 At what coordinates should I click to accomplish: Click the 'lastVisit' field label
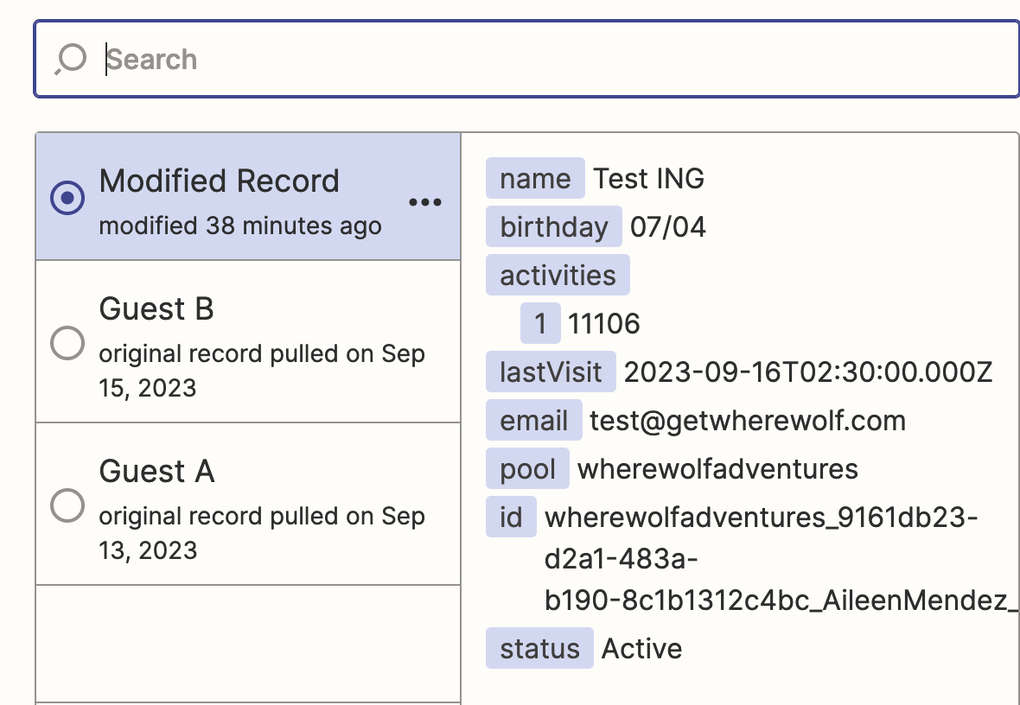tap(551, 372)
